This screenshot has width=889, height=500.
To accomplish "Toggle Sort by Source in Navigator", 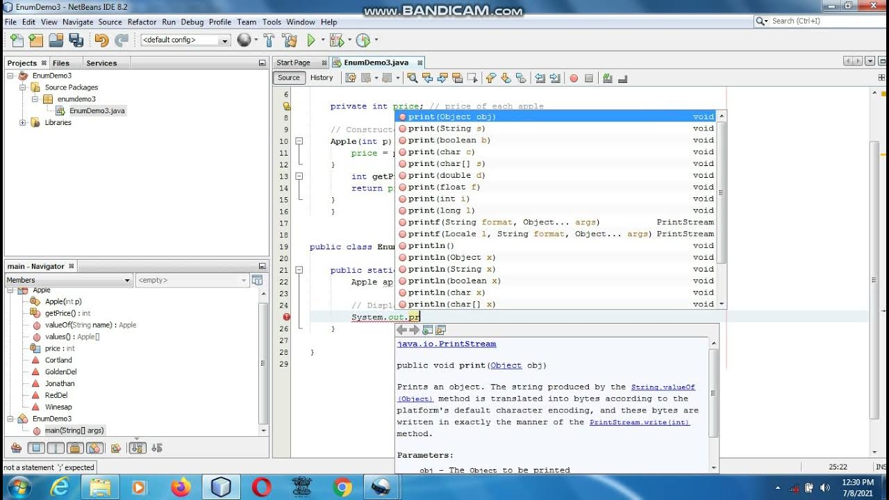I will coord(157,448).
